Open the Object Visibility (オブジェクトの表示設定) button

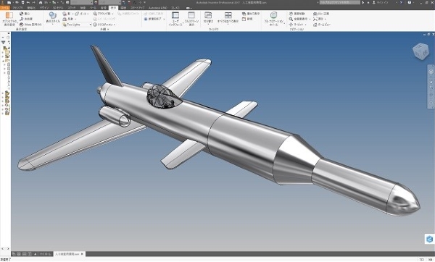[x=9, y=19]
